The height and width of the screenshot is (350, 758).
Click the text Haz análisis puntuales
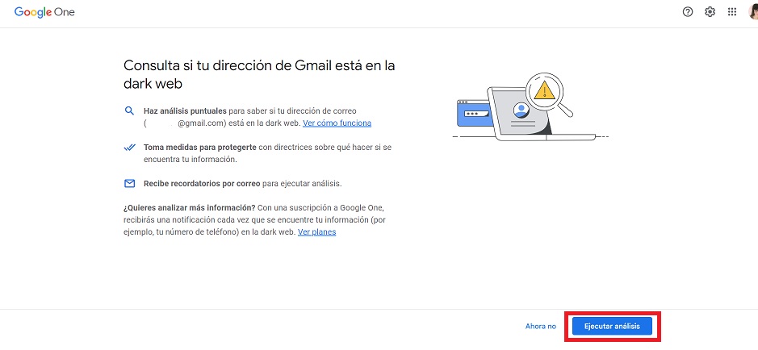185,111
